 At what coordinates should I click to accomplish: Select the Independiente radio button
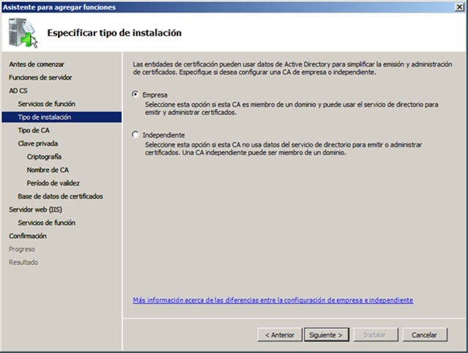click(x=135, y=135)
